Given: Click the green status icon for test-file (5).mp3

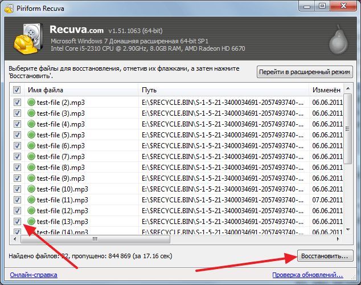Looking at the screenshot, I should [31, 135].
